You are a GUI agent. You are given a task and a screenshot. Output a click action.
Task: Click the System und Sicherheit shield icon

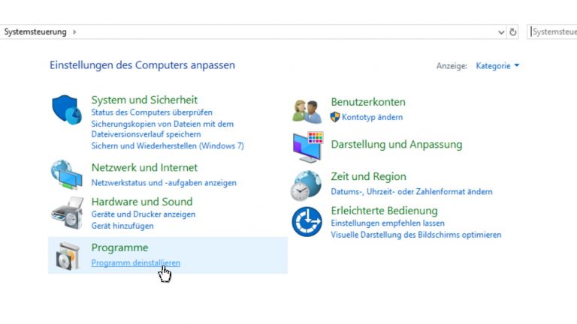(67, 109)
